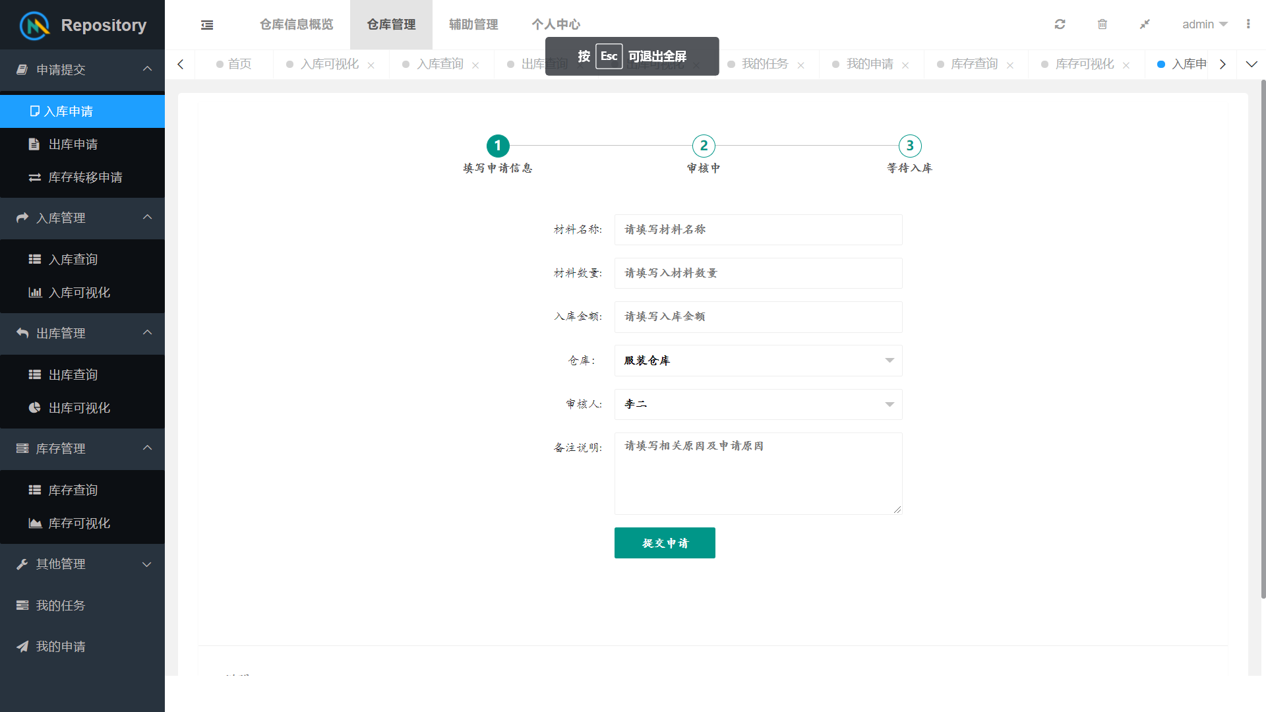Open 库存转移申请 transfer item
The height and width of the screenshot is (712, 1266).
[84, 177]
